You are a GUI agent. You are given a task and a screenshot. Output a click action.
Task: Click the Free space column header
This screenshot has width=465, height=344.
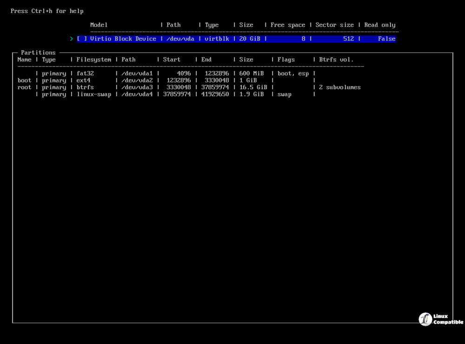click(x=287, y=25)
